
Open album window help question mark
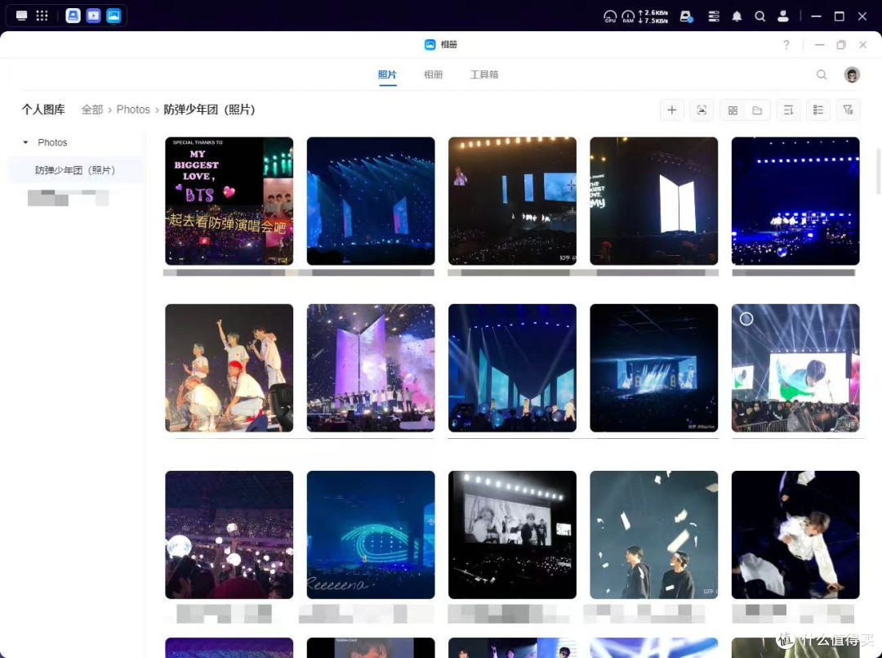pyautogui.click(x=786, y=44)
